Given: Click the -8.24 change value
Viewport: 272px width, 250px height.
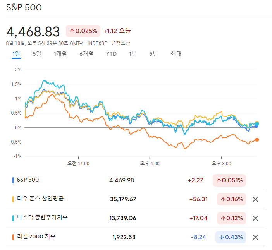Looking at the screenshot, I should click(198, 237).
